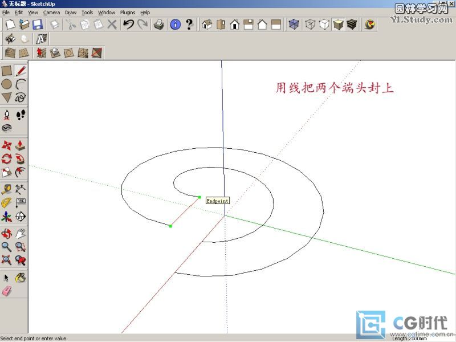
Task: Select the pink Eraser tool
Action: pyautogui.click(x=6, y=291)
